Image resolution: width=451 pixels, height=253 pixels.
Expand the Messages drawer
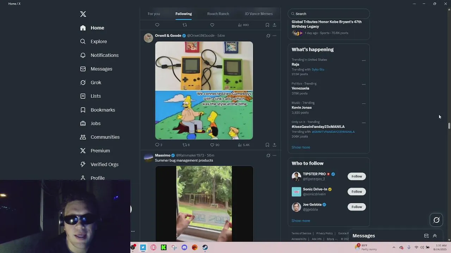pyautogui.click(x=435, y=236)
